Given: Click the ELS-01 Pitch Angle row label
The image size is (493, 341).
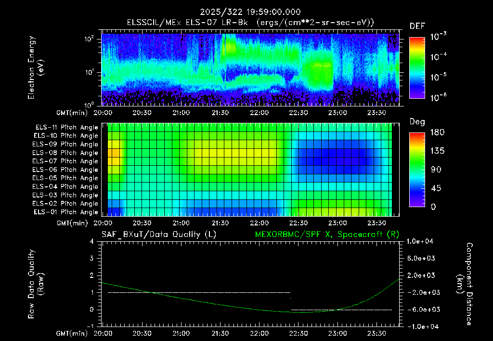Looking at the screenshot, I should 66,212.
